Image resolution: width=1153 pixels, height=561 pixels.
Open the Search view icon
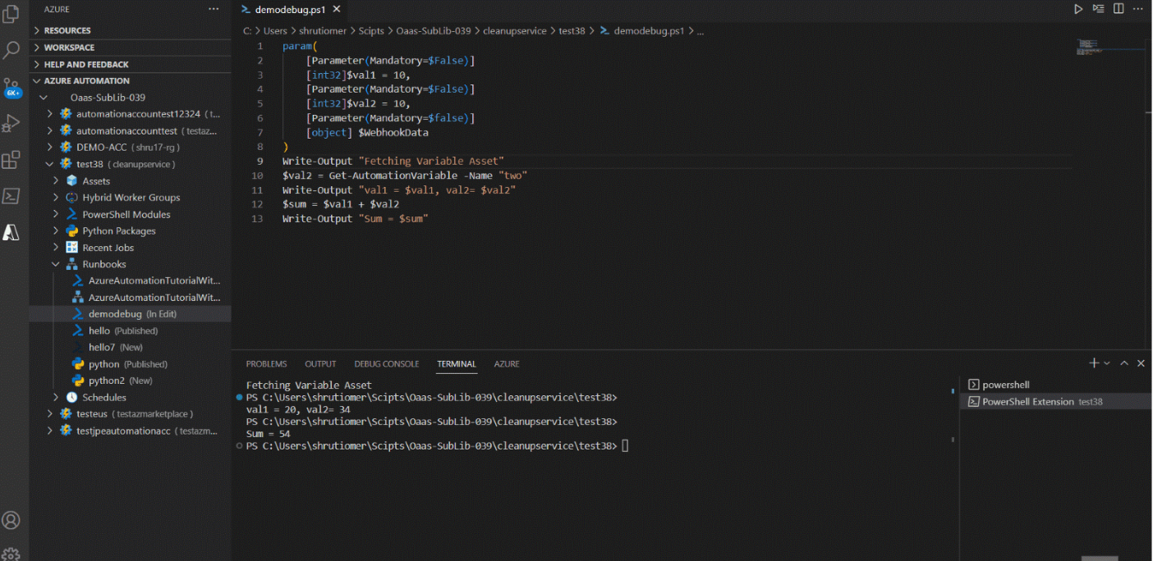pos(11,50)
